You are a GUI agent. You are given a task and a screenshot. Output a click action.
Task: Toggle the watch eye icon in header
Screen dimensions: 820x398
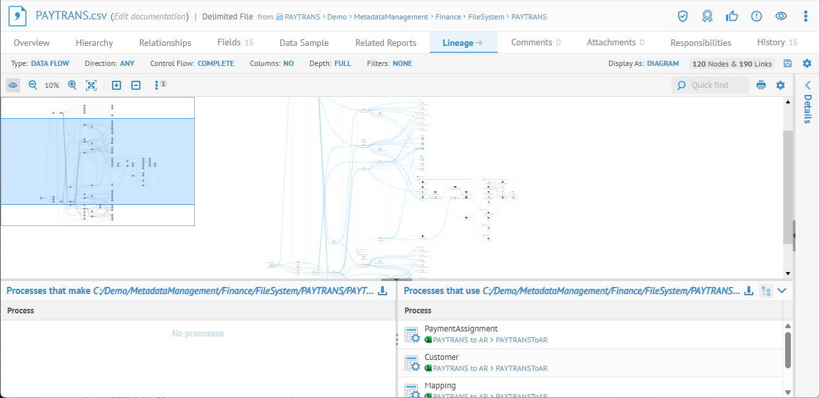(781, 16)
